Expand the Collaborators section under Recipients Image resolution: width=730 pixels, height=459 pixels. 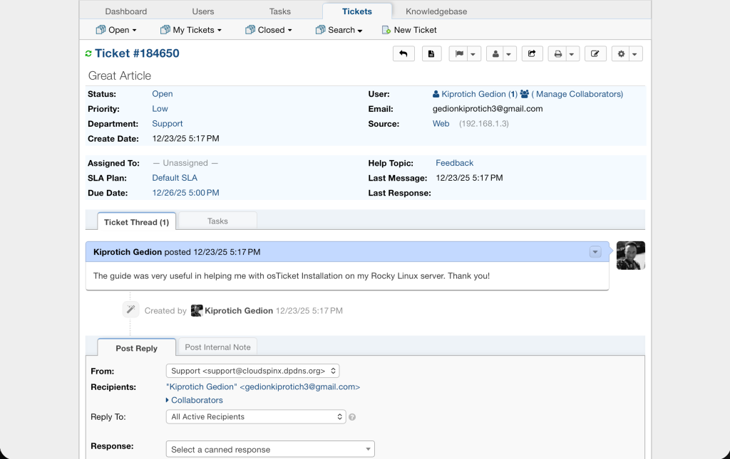(197, 400)
